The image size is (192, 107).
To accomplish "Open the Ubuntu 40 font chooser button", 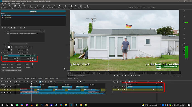I will (19, 47).
